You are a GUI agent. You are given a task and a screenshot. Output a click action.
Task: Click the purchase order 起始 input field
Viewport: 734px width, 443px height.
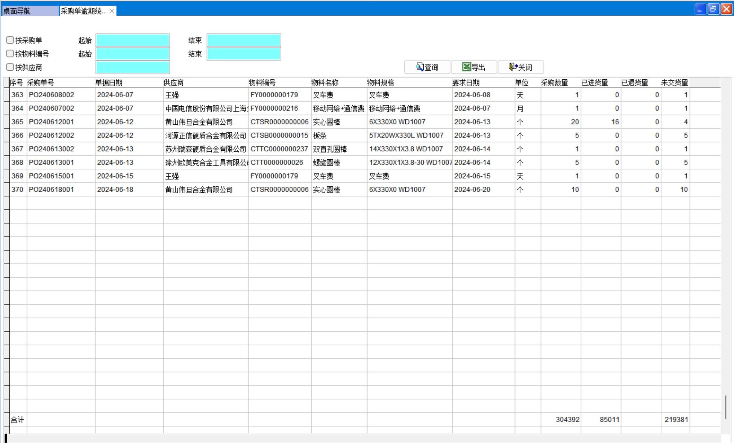coord(133,40)
